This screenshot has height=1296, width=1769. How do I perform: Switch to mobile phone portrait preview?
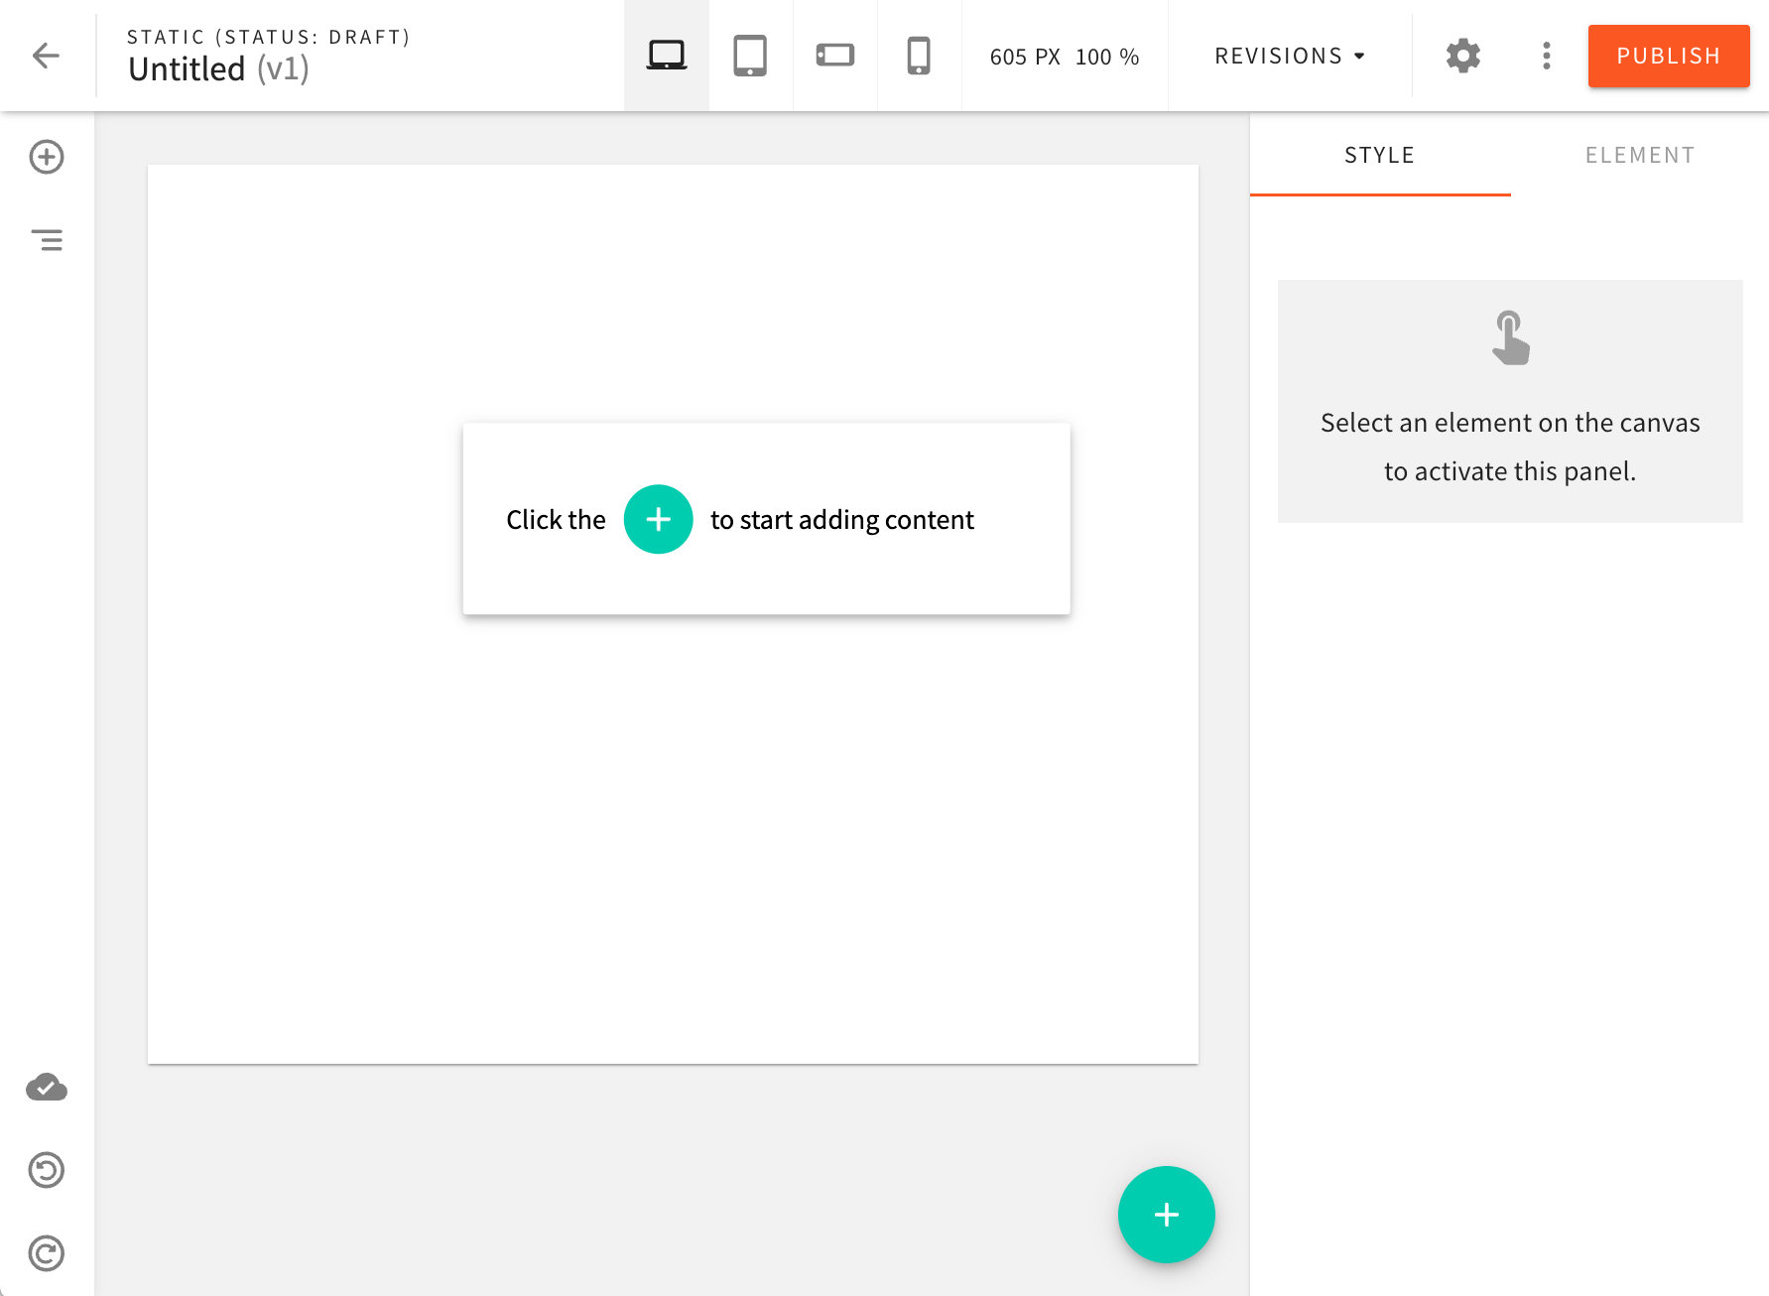tap(919, 56)
